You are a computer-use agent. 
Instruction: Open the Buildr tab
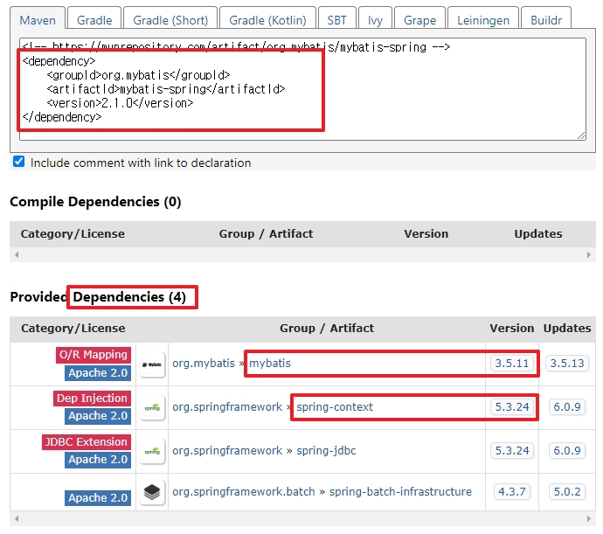546,19
